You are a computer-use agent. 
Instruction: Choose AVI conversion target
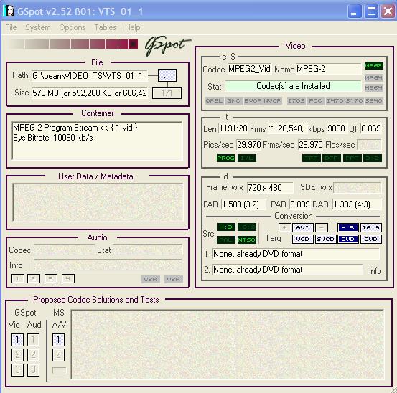[x=302, y=227]
